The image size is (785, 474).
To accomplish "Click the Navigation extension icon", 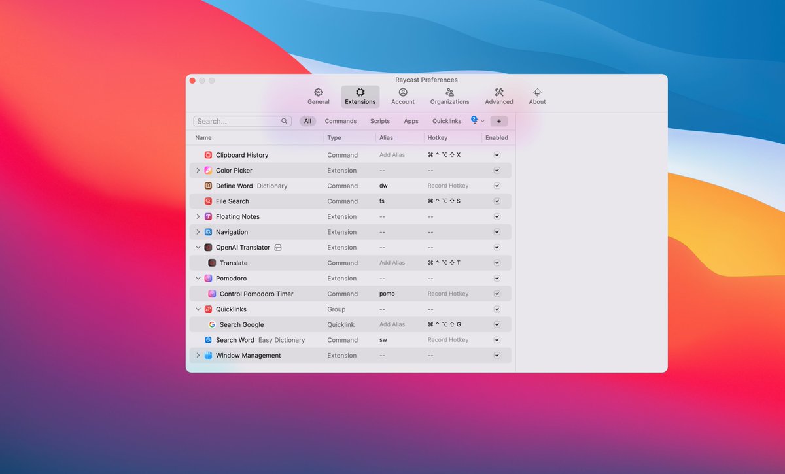I will tap(208, 232).
